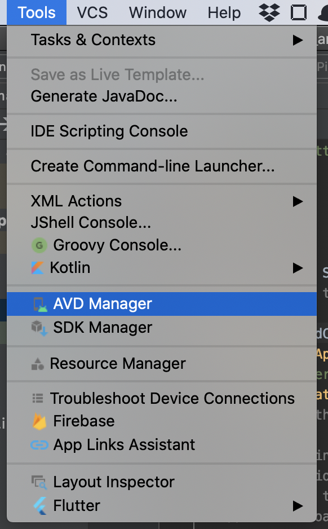The width and height of the screenshot is (328, 529).
Task: Click the SDK Manager download icon
Action: pyautogui.click(x=39, y=328)
